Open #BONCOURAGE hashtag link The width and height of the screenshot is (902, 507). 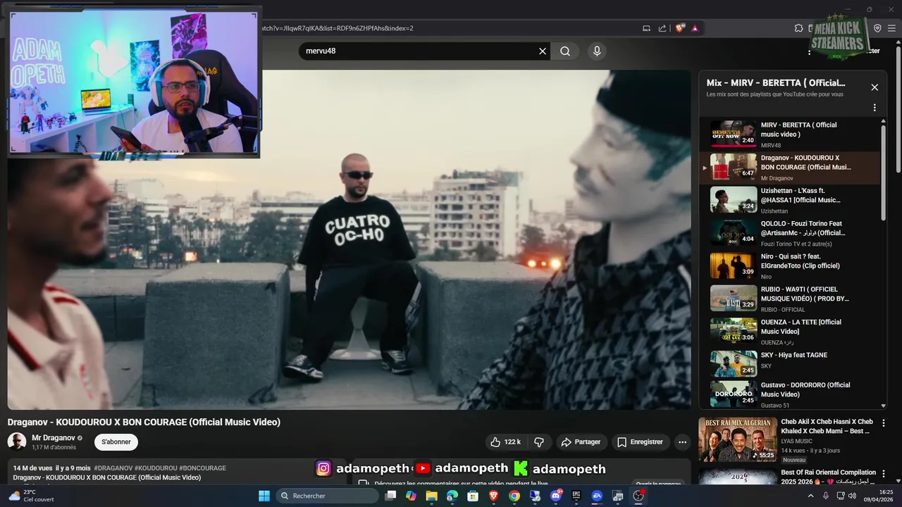(x=203, y=468)
